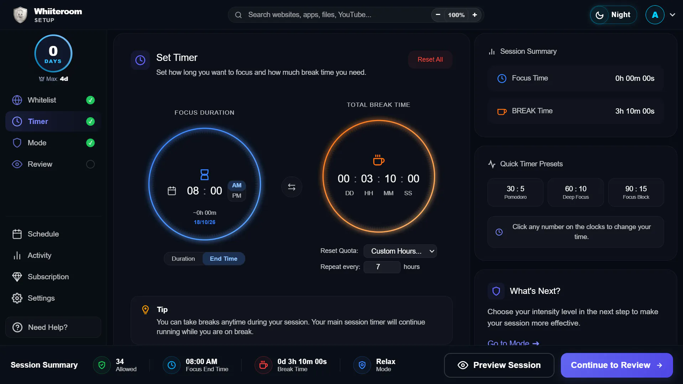Open the Schedule page

click(53, 234)
